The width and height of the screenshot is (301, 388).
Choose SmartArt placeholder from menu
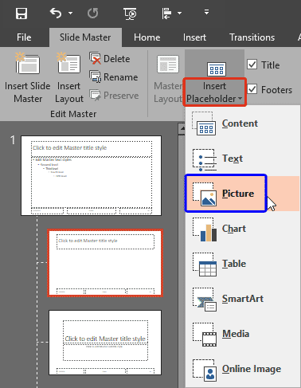[x=243, y=299]
